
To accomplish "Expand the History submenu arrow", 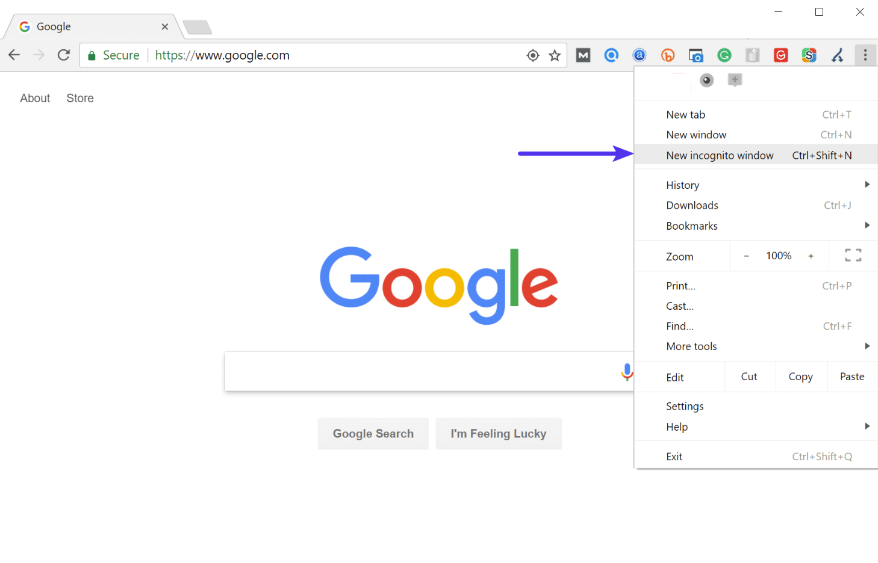I will [x=867, y=185].
